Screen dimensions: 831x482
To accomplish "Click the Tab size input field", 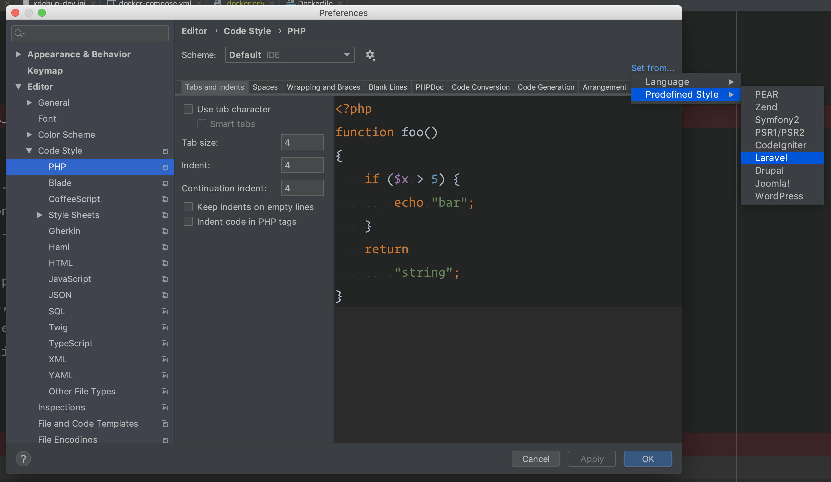I will pos(302,142).
